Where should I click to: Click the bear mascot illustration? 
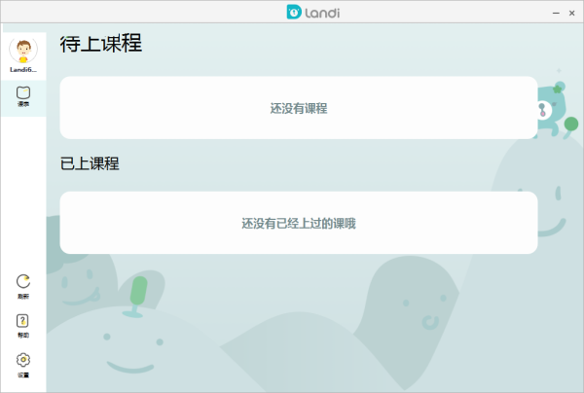pyautogui.click(x=555, y=105)
